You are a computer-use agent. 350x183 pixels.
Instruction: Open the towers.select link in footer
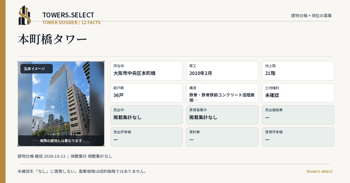pos(319,171)
